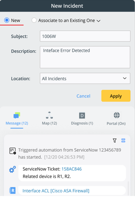The width and height of the screenshot is (135, 197).
Task: Click the Message chat bubbles icon
Action: [17, 115]
